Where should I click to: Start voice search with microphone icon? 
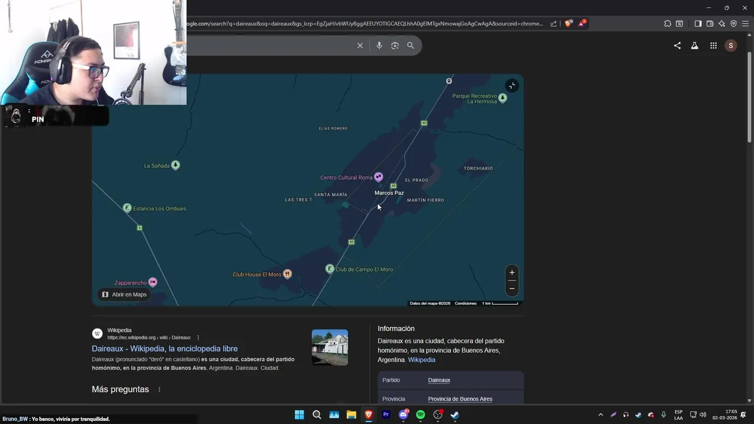[379, 45]
